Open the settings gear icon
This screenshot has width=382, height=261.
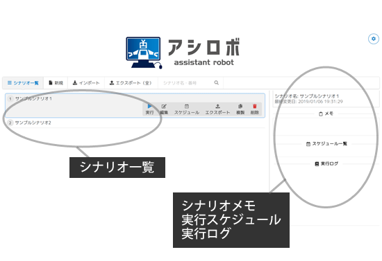[x=373, y=39]
